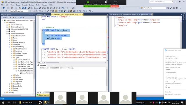Open the Project menu
Image resolution: width=186 pixels, height=105 pixels.
point(24,5)
